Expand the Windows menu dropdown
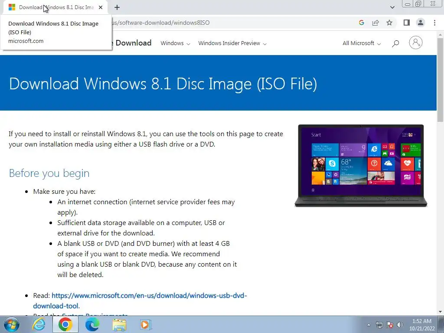This screenshot has width=444, height=333. click(175, 43)
